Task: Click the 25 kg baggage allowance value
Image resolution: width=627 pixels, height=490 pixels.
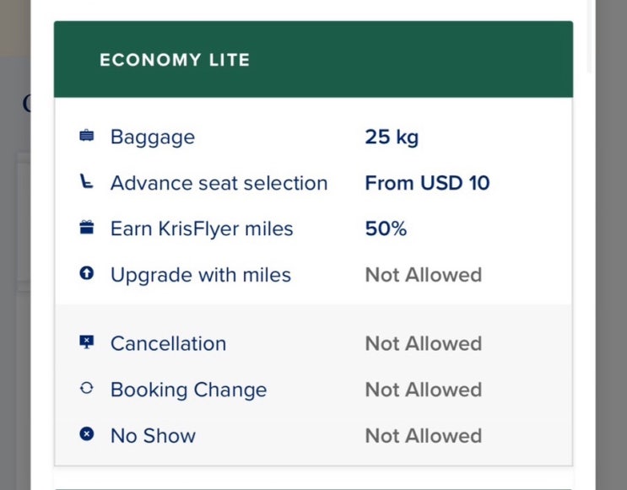Action: (392, 137)
